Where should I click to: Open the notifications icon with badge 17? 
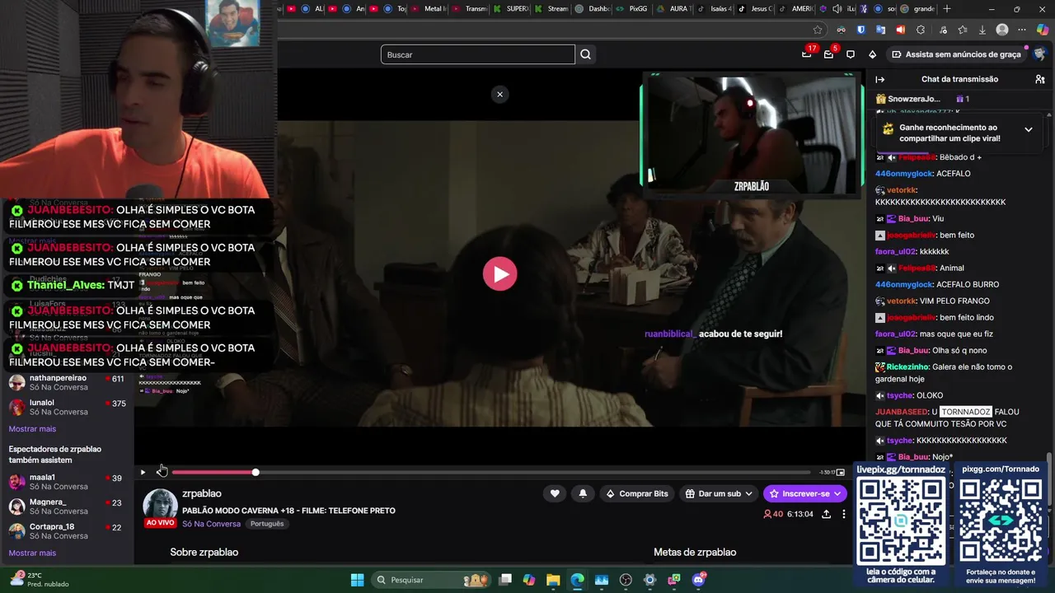coord(807,54)
